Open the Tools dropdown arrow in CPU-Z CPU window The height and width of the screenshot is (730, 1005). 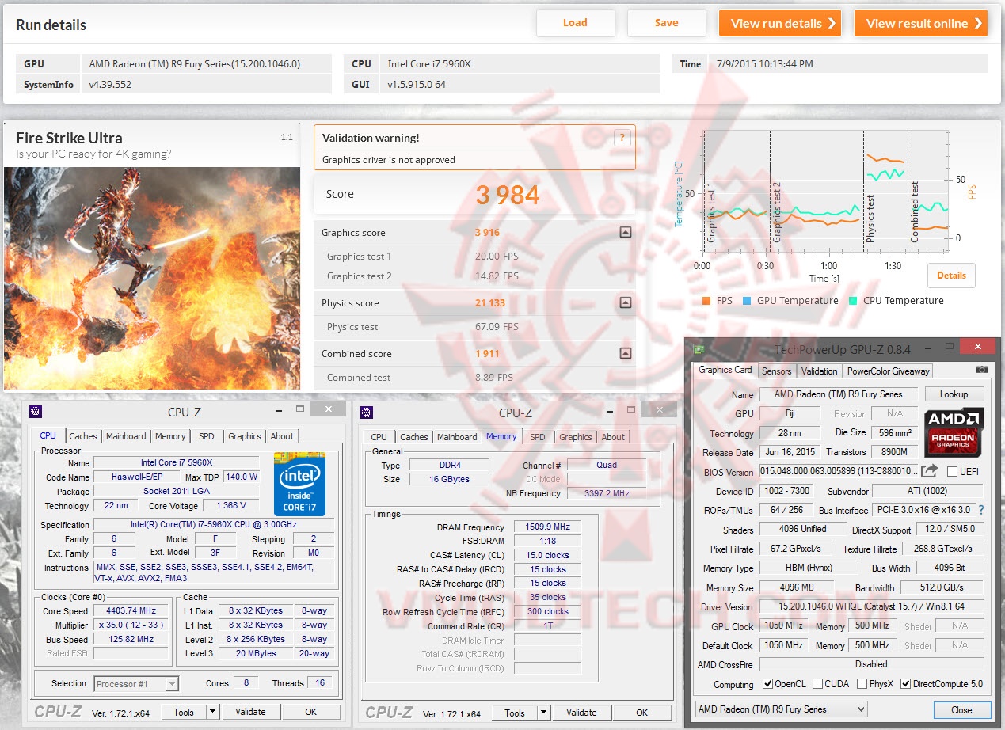click(212, 712)
